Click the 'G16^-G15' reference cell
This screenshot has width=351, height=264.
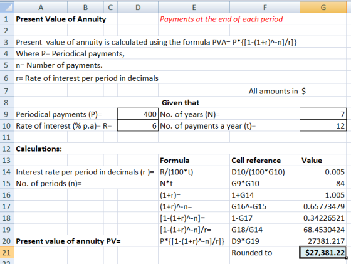265,206
